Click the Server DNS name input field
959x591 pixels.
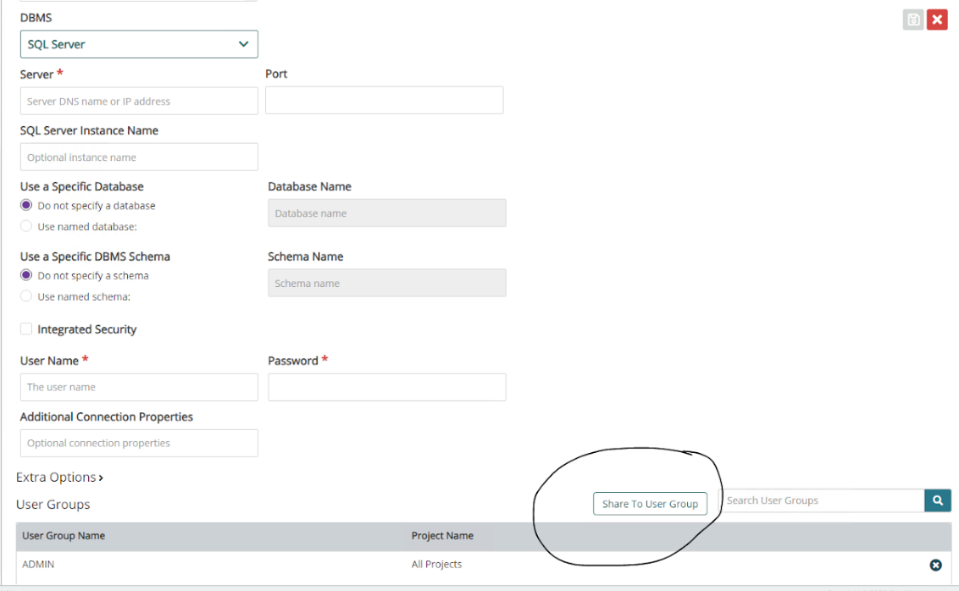[x=139, y=101]
